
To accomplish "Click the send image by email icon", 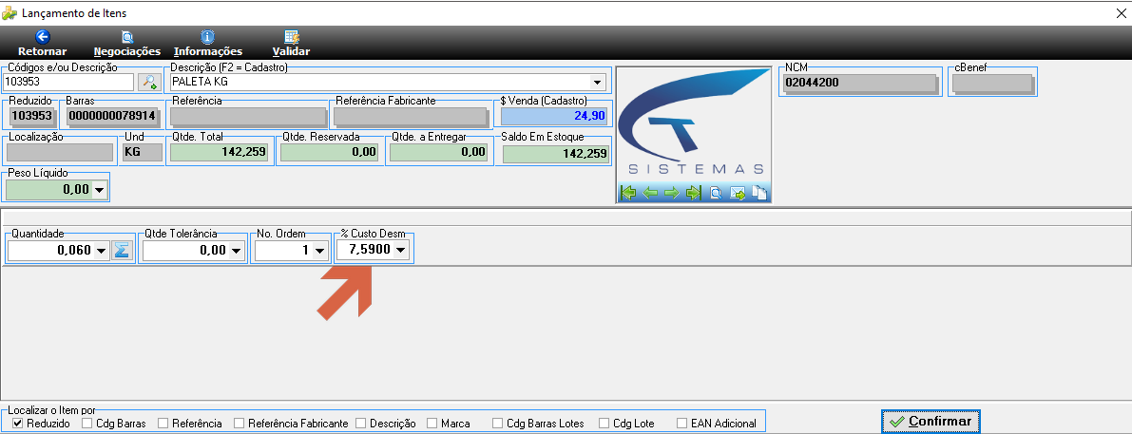I will (x=738, y=193).
